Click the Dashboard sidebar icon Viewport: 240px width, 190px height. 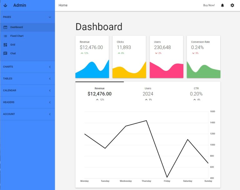click(x=5, y=27)
